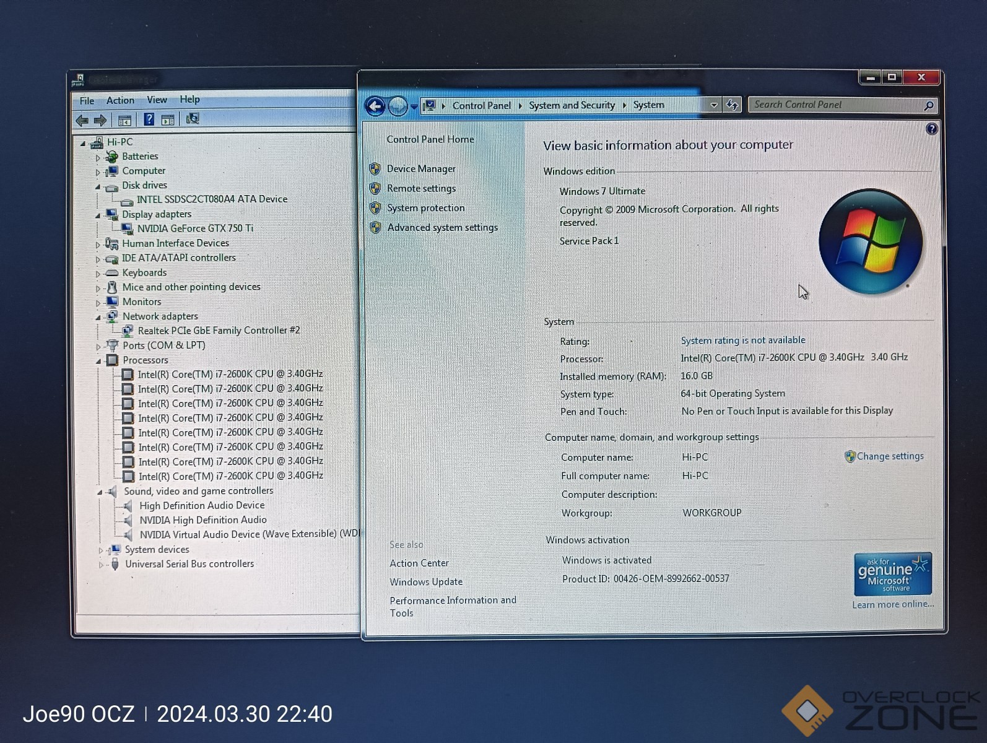The width and height of the screenshot is (987, 743).
Task: Open the Device Manager link in the sidebar
Action: (421, 169)
